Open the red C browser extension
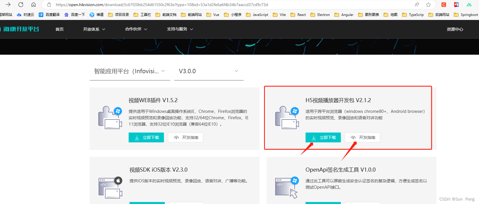 point(444,5)
